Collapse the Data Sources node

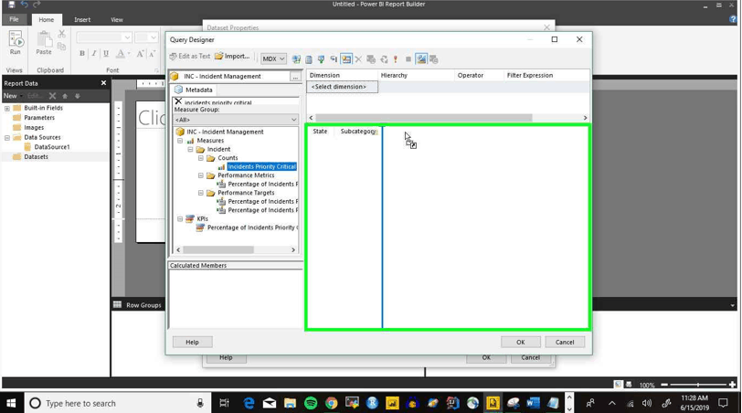(7, 138)
